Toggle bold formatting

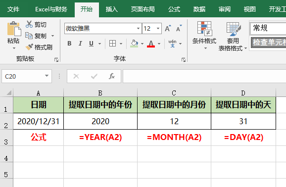click(x=69, y=44)
